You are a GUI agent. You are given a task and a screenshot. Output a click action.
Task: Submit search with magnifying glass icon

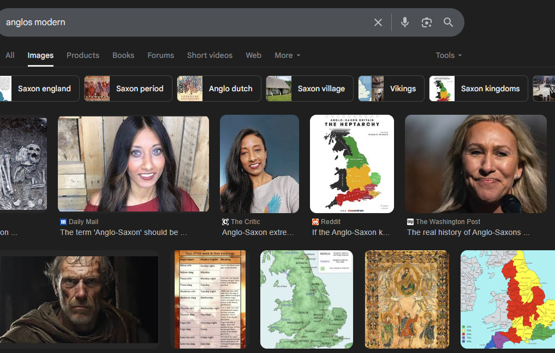click(x=448, y=22)
